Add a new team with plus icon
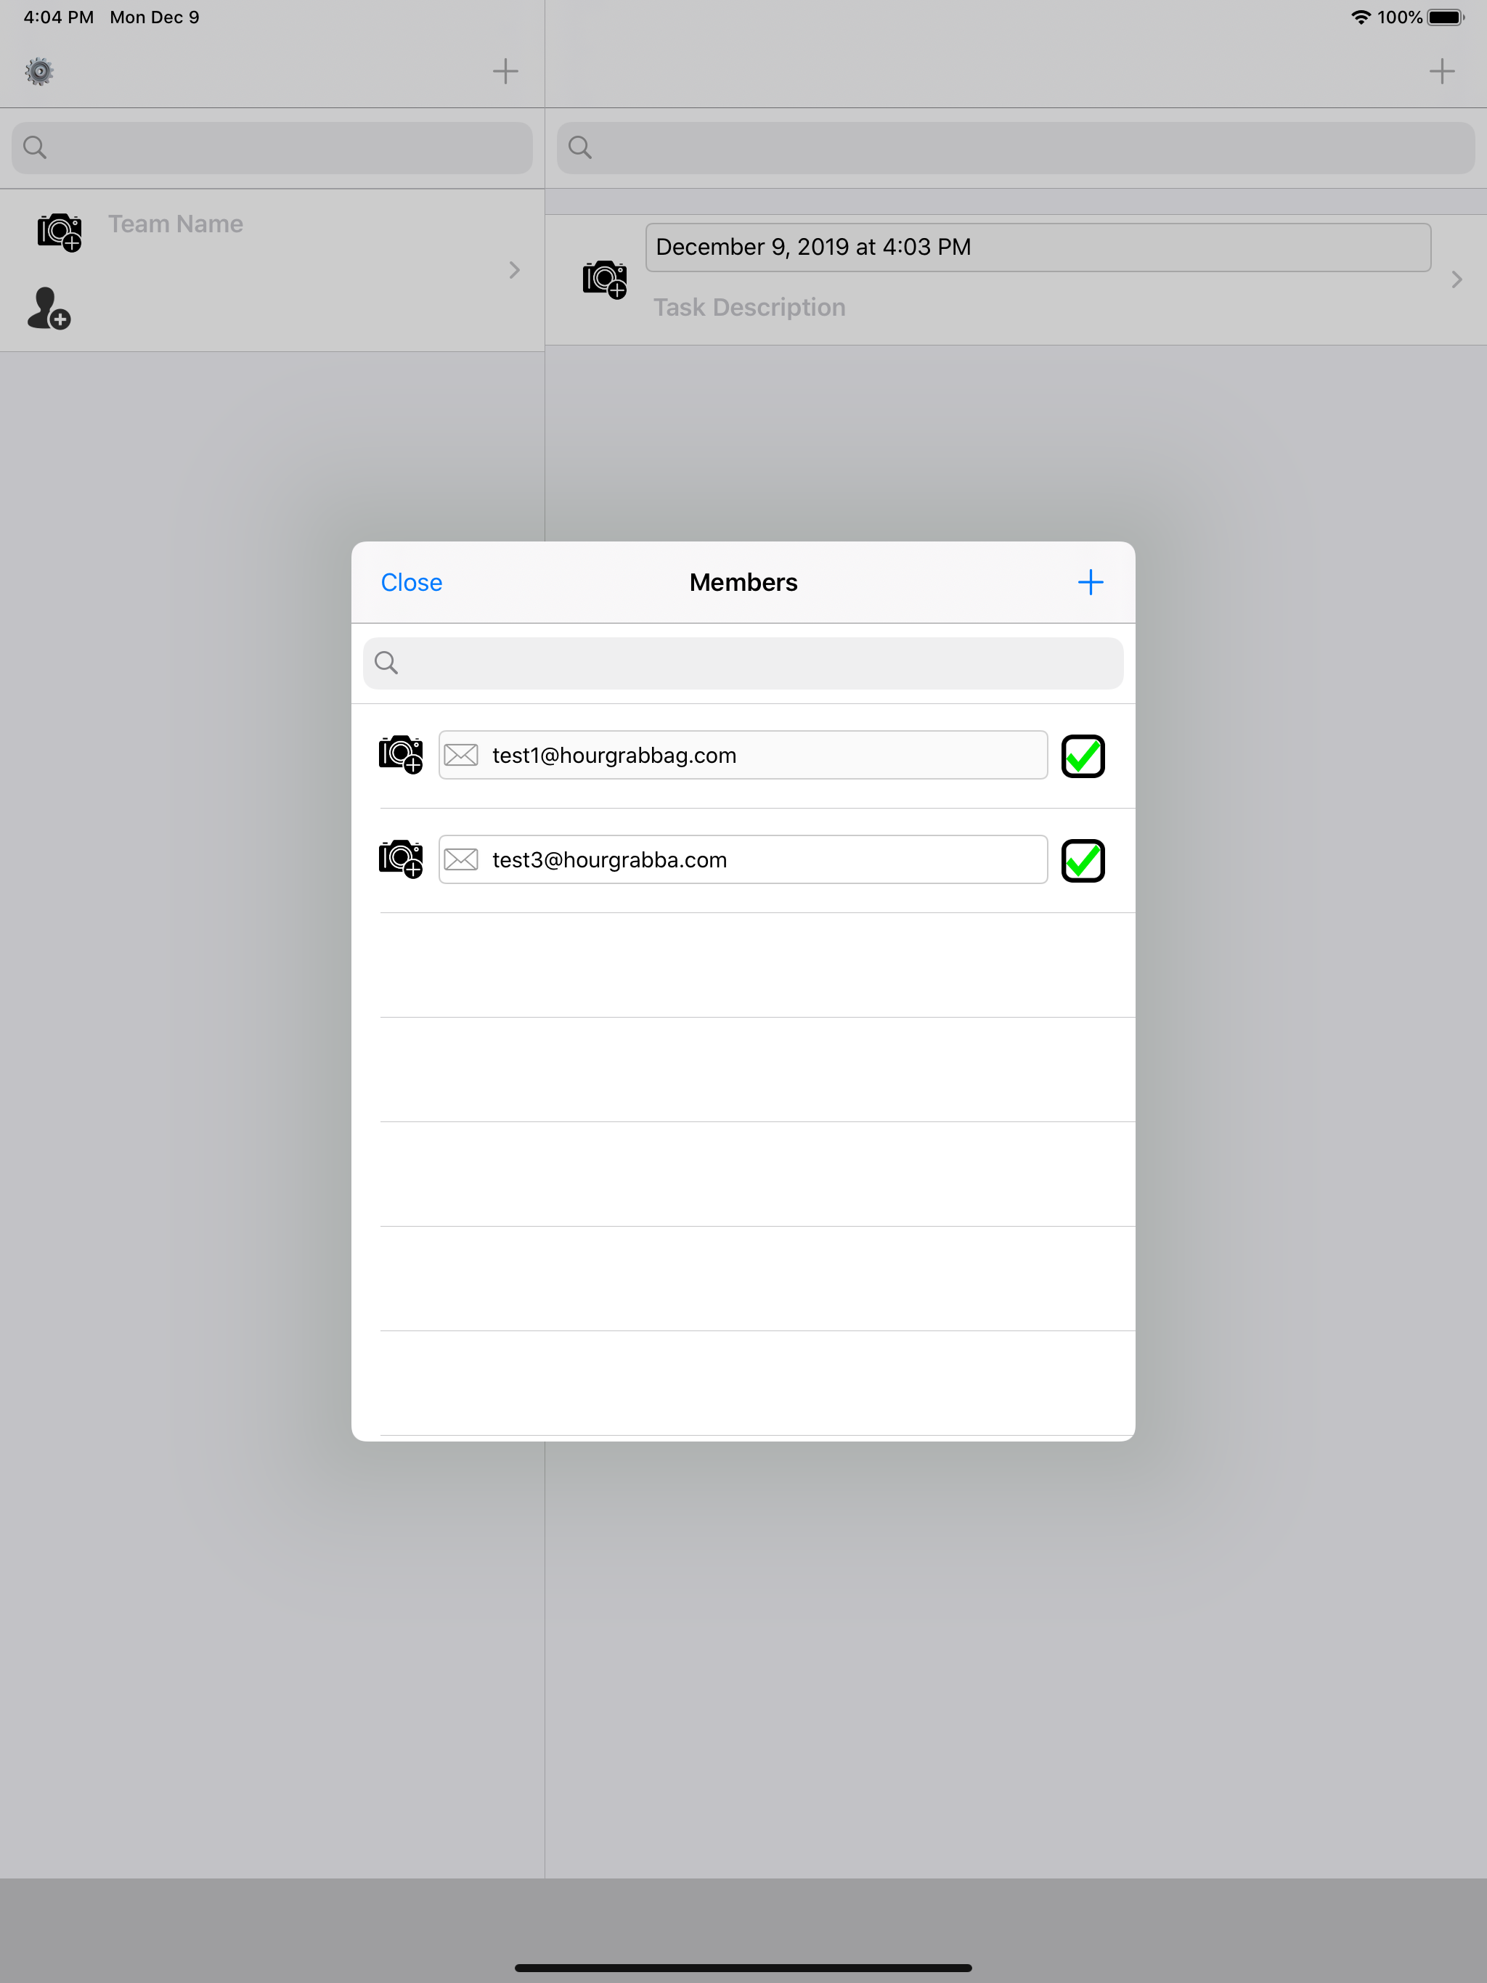 pos(506,72)
